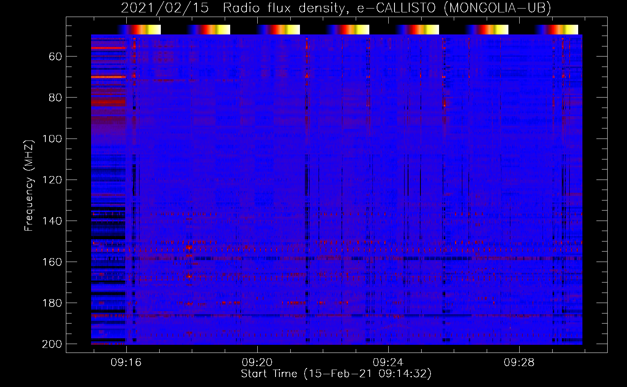Click the 09:16 time tick label

126,362
